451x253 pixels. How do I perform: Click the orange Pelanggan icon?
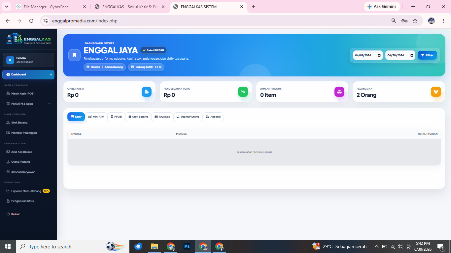click(436, 92)
